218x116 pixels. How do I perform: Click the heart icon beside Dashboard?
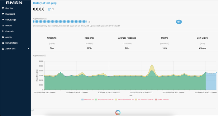3,14
